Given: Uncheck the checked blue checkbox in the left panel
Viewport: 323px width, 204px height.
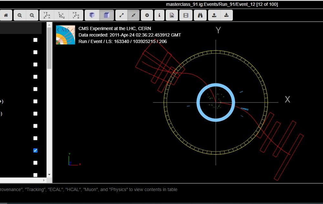Looking at the screenshot, I should coord(36,150).
